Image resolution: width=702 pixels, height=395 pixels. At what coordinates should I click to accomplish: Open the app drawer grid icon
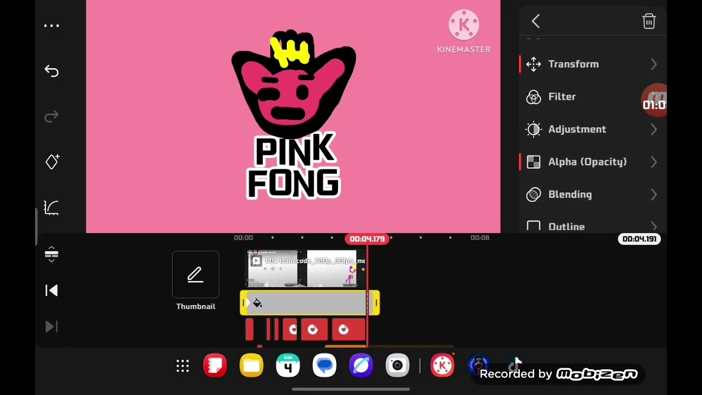[183, 366]
